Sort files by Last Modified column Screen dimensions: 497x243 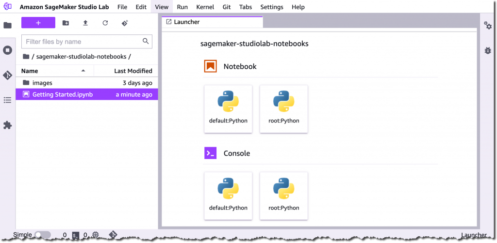point(126,71)
